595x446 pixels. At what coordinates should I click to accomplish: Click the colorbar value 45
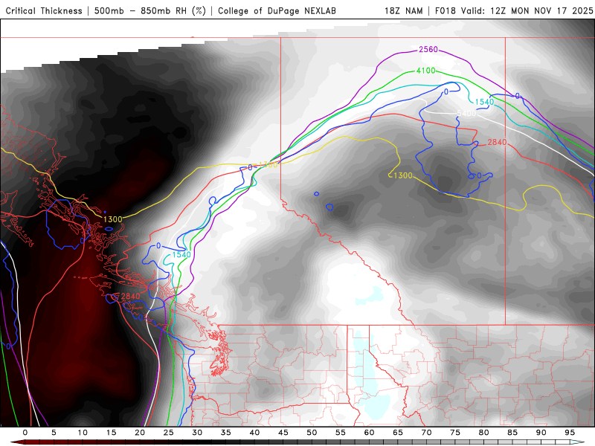coord(283,433)
